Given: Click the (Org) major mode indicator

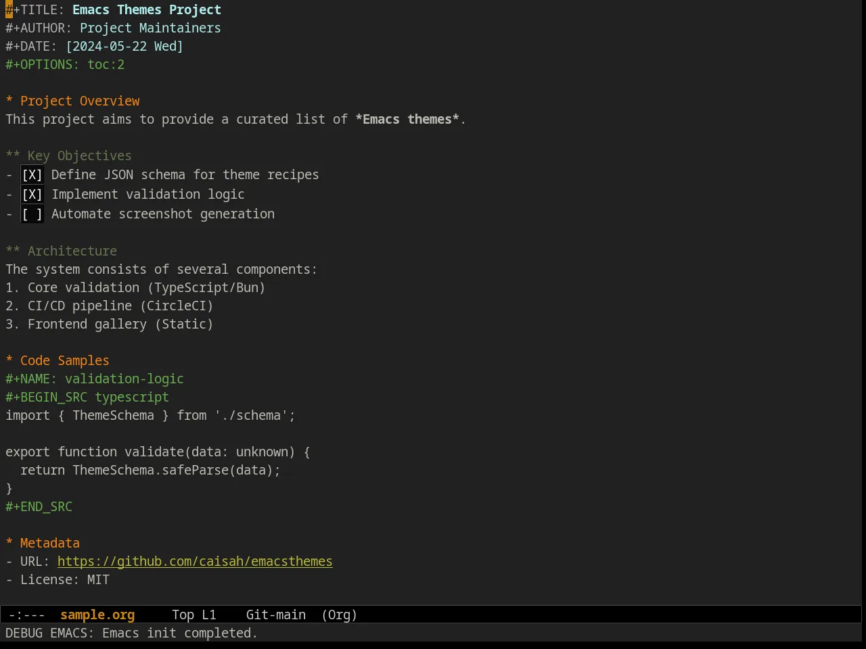Looking at the screenshot, I should tap(339, 615).
